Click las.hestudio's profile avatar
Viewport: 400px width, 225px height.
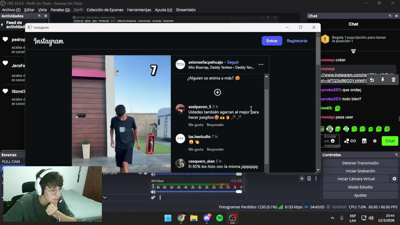(x=180, y=138)
